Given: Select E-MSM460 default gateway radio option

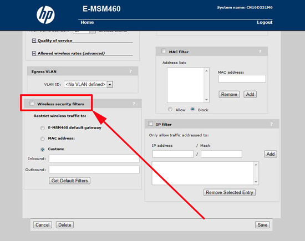Looking at the screenshot, I should tap(42, 128).
